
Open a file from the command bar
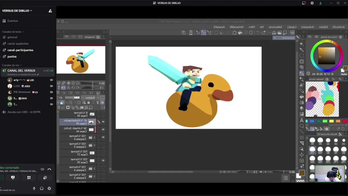click(280, 33)
